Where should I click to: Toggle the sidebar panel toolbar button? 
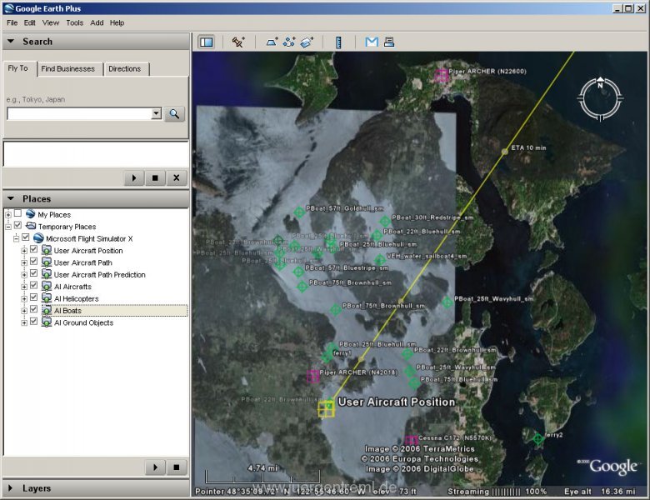[207, 42]
